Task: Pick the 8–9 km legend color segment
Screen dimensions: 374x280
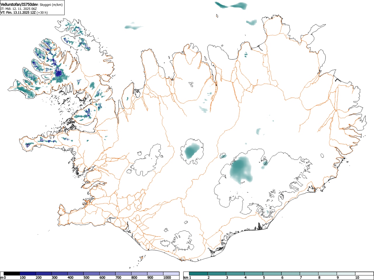Action: (x=327, y=274)
